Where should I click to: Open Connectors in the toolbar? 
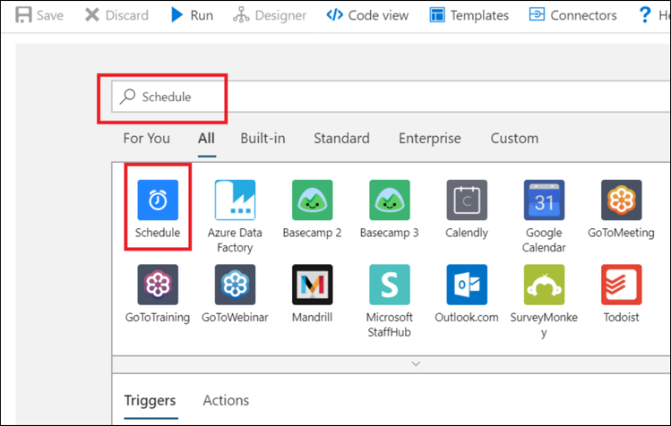(x=573, y=15)
